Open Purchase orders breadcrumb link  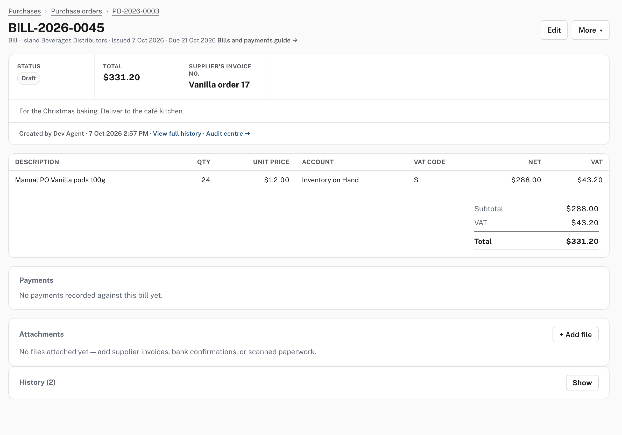coord(76,11)
